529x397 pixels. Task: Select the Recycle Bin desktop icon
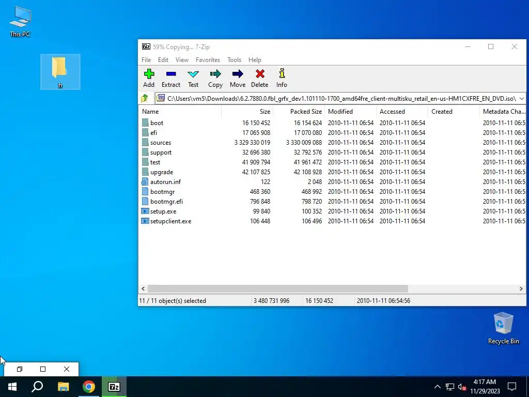503,328
